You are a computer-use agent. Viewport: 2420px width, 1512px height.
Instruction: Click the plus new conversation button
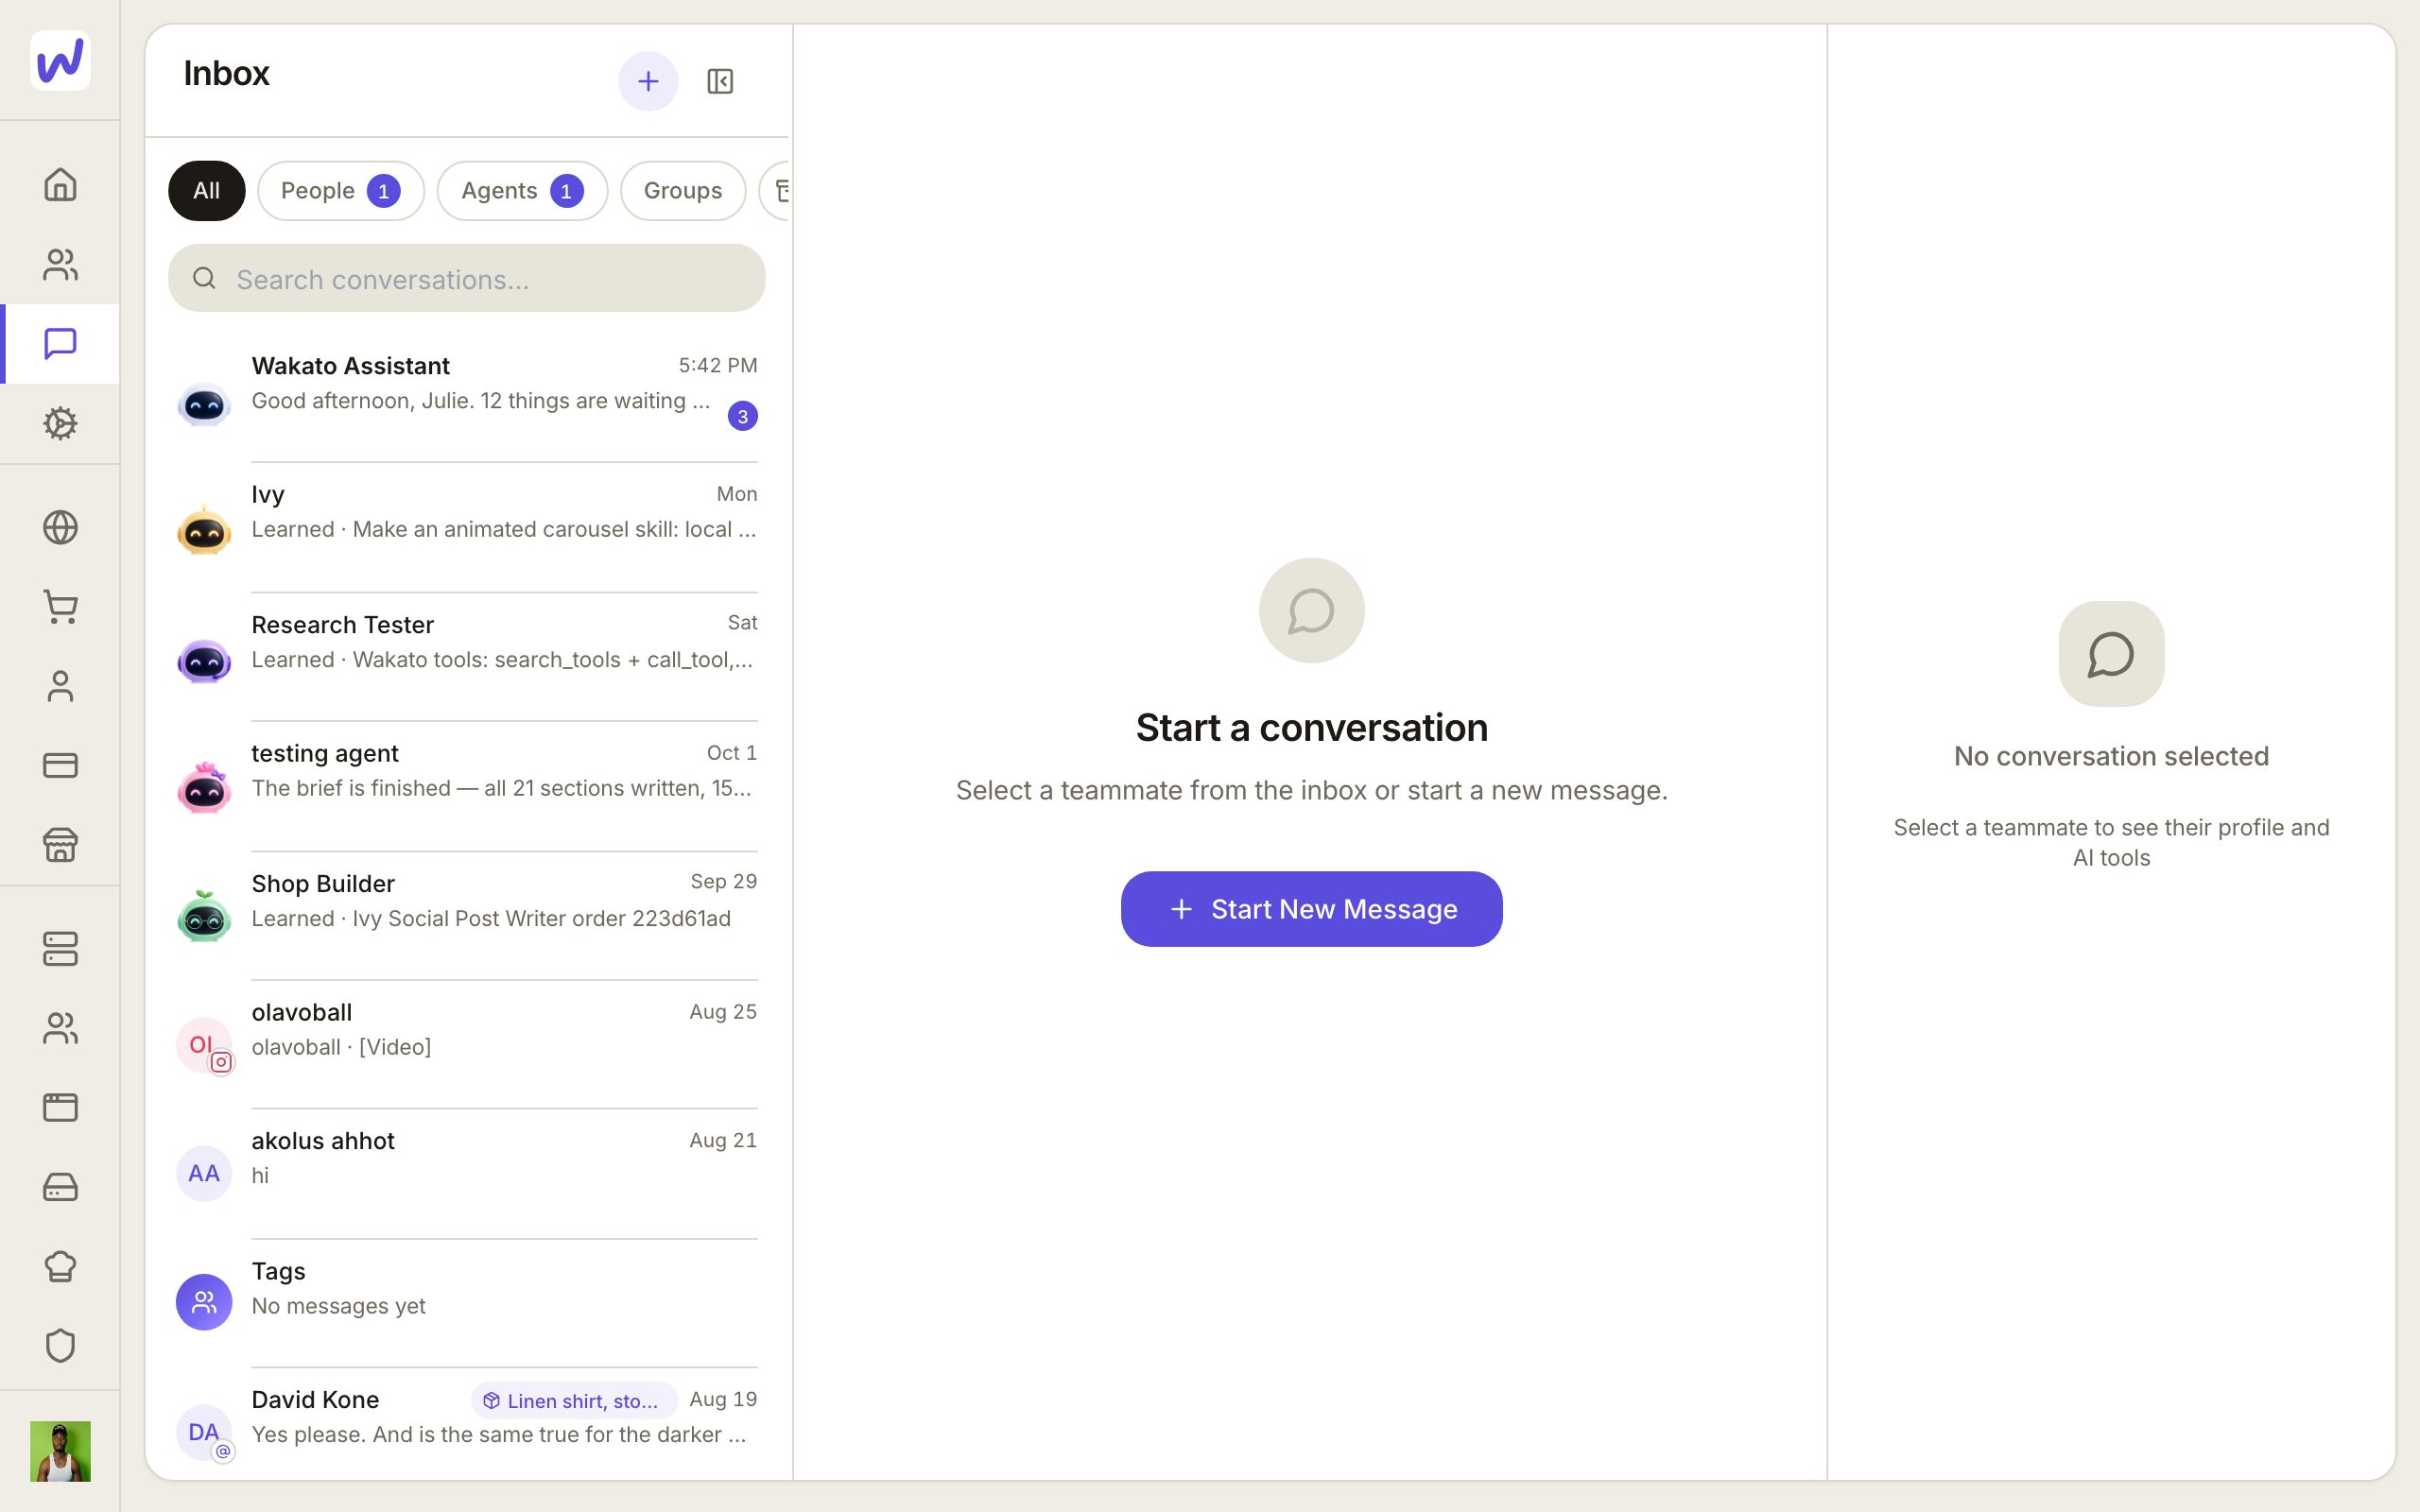648,81
